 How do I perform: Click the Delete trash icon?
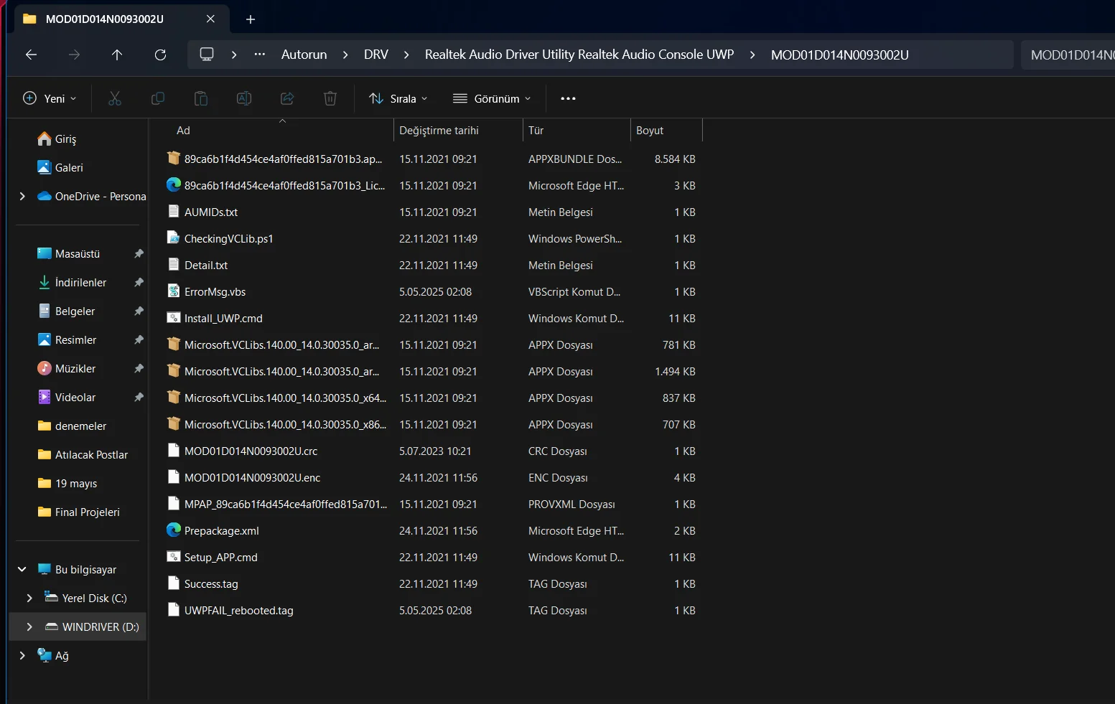coord(330,98)
